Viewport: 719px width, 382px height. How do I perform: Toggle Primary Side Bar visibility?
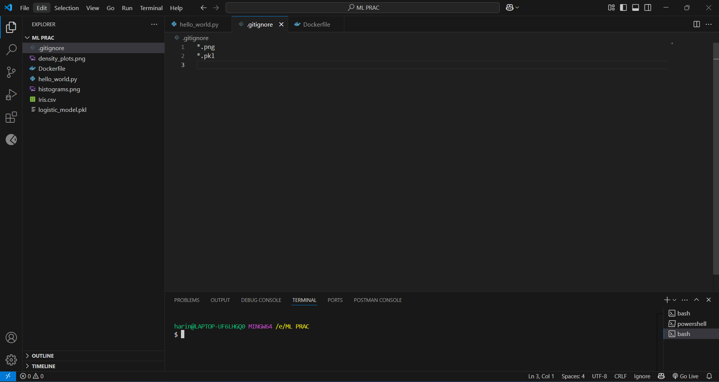[623, 7]
